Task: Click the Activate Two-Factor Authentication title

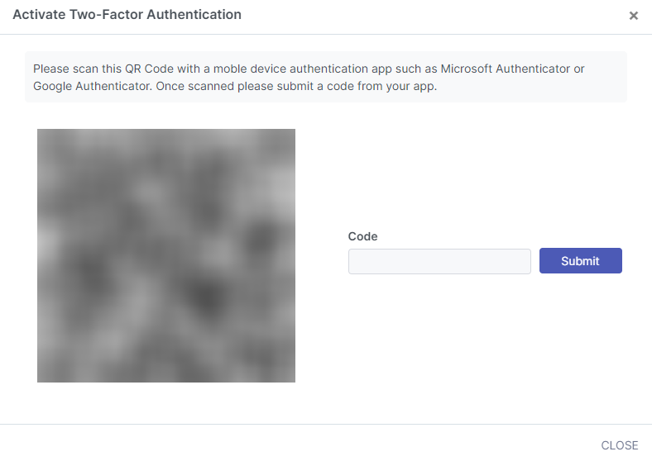Action: pos(127,15)
